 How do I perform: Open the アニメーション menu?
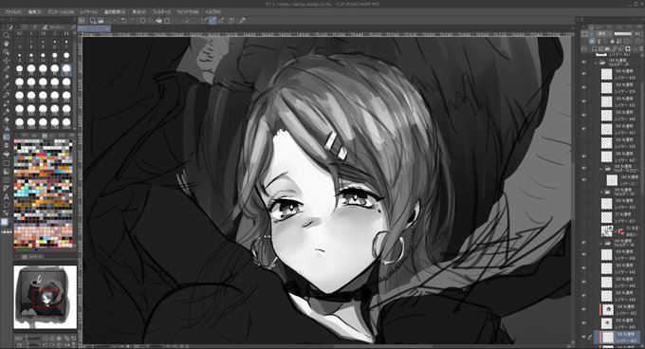point(61,12)
